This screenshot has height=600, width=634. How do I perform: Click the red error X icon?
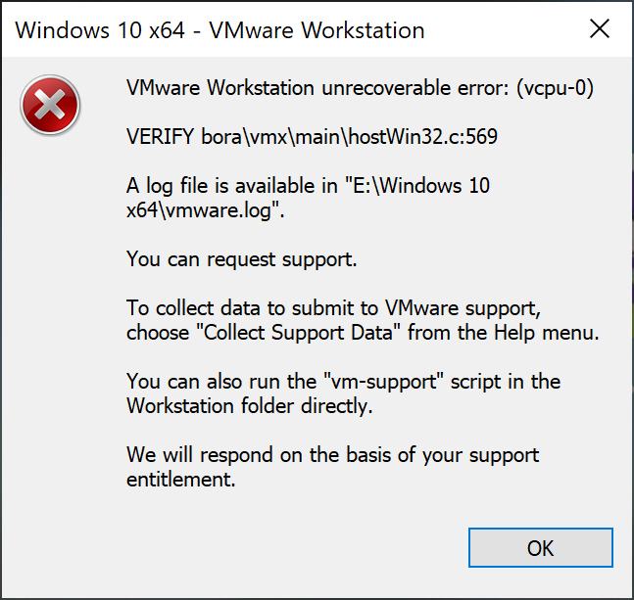coord(50,105)
